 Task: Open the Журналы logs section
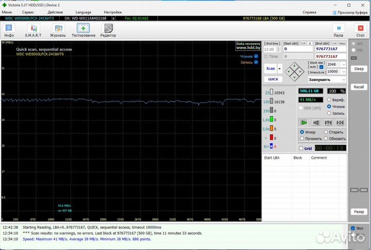coord(57,30)
